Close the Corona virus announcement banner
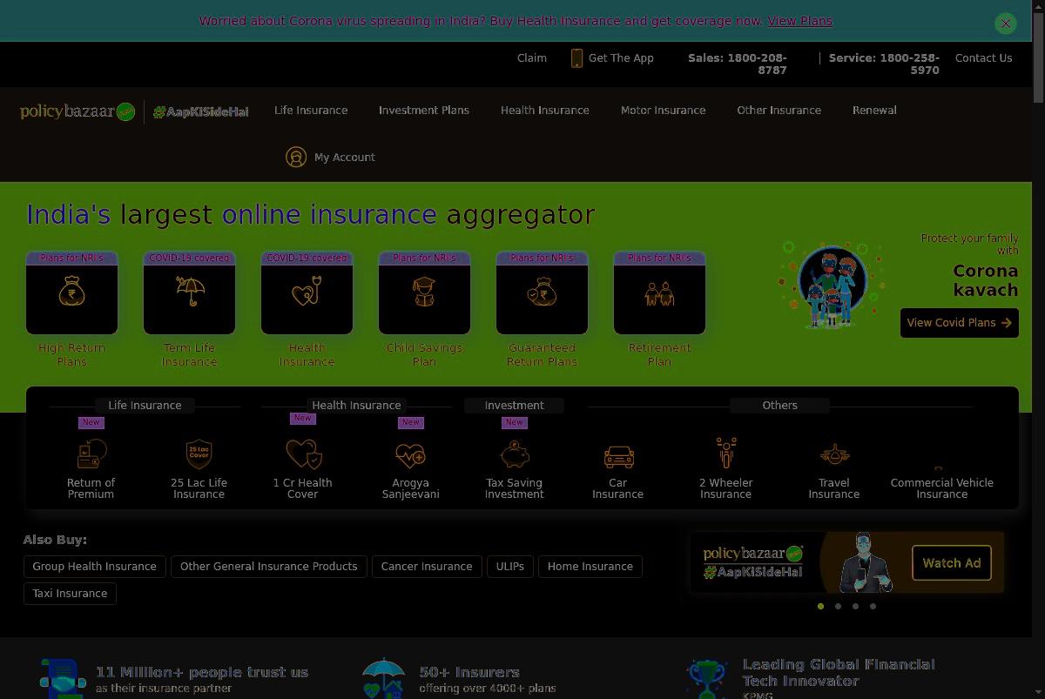 click(x=1006, y=24)
